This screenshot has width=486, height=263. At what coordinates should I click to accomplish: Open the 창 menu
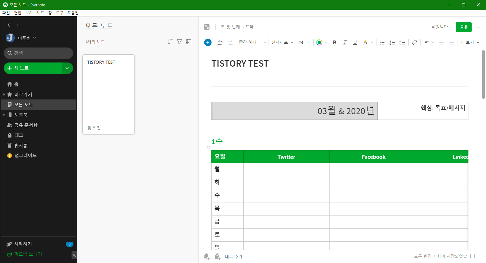[50, 13]
